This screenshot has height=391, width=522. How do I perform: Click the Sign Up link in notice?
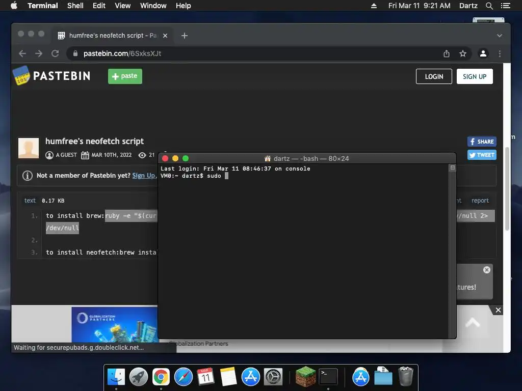coord(143,175)
